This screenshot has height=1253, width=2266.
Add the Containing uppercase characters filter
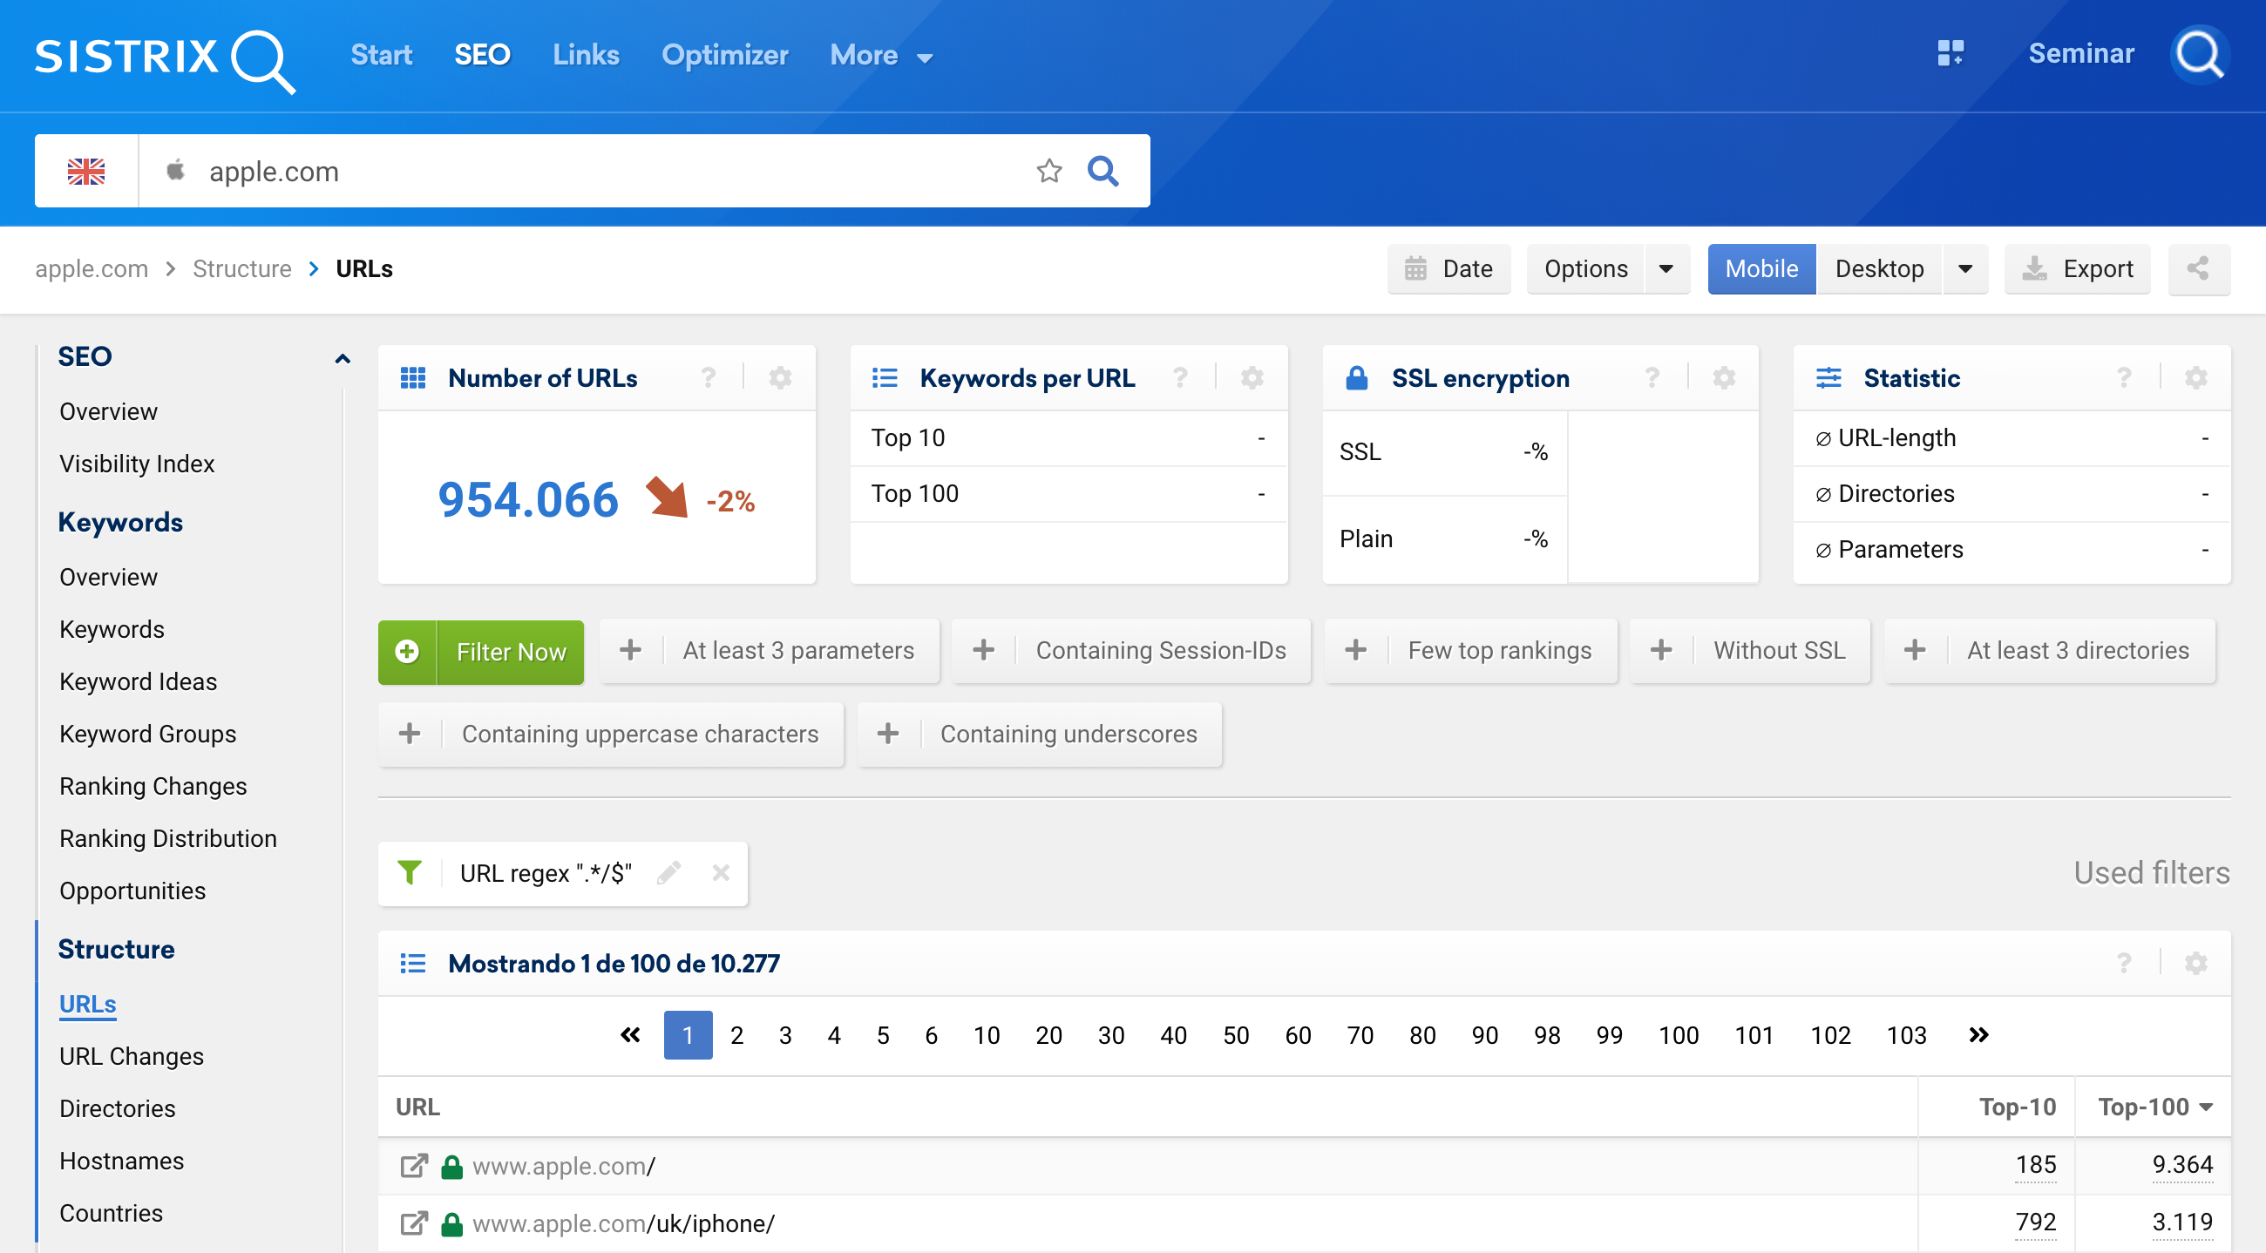click(x=610, y=735)
